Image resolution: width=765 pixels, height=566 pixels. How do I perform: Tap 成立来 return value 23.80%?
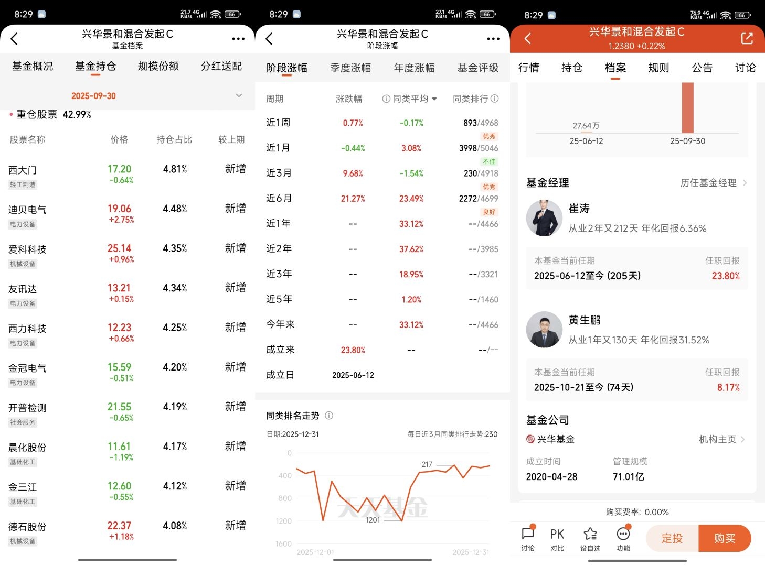[353, 350]
